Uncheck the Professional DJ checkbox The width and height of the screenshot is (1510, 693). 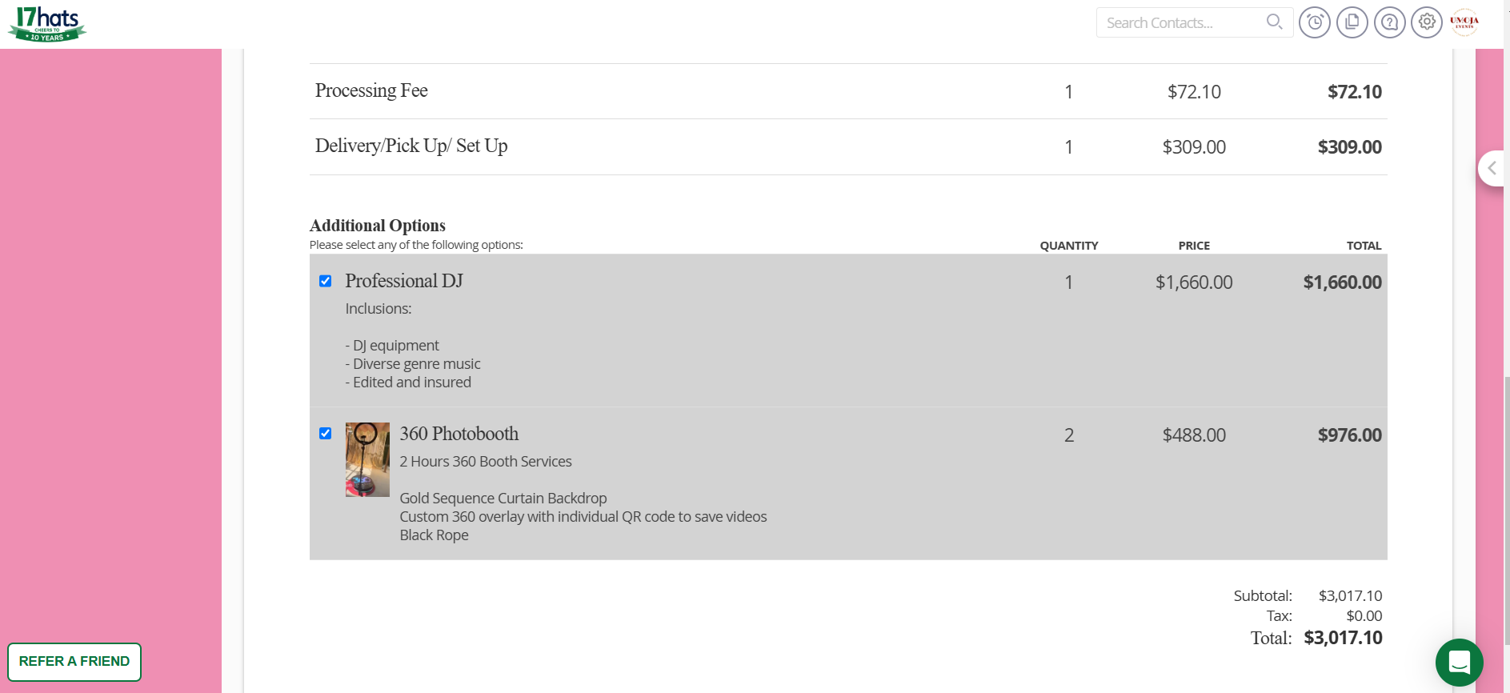pos(326,281)
